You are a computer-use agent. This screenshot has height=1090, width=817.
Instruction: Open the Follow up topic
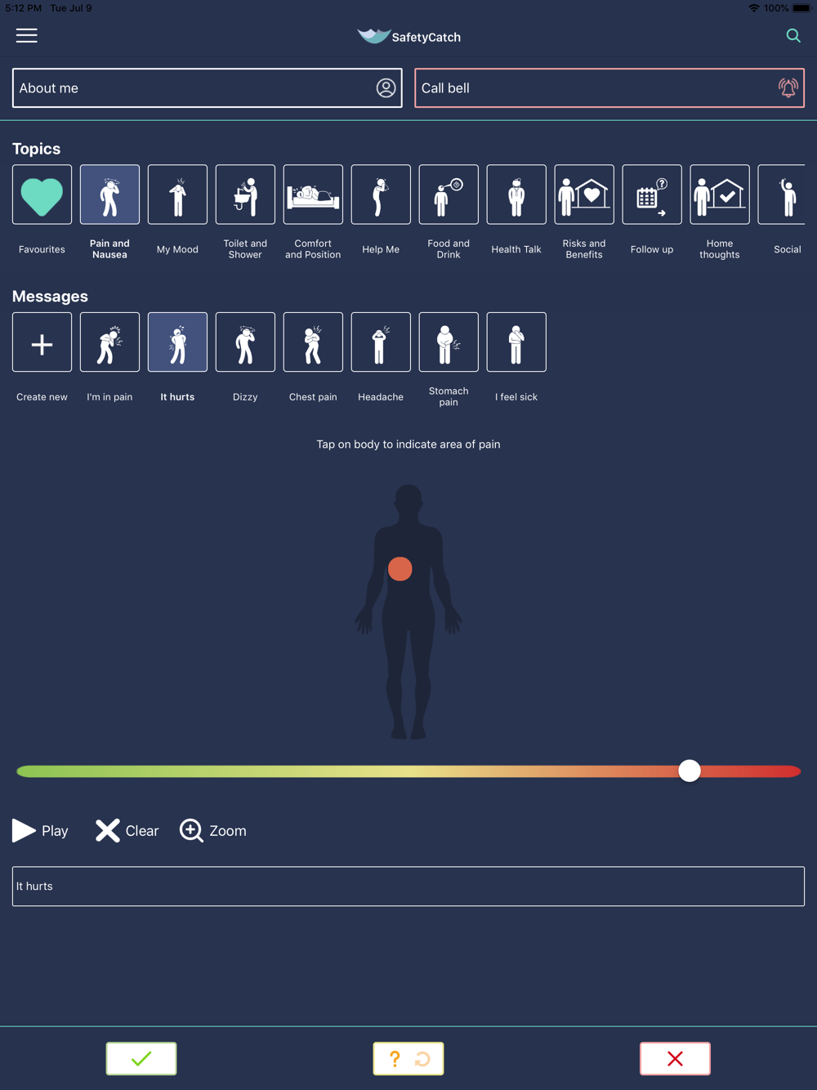tap(652, 194)
